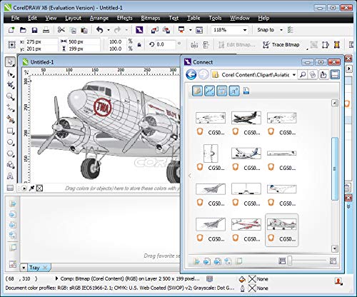357x297 pixels.
Task: Adjust the Connect thumbnail size slider
Action: [290, 261]
